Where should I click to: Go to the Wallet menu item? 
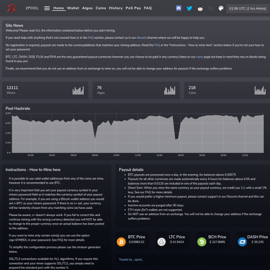pos(73,8)
